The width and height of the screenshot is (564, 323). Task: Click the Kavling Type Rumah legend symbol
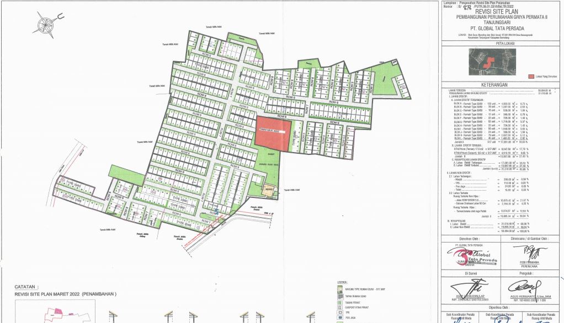pyautogui.click(x=340, y=290)
